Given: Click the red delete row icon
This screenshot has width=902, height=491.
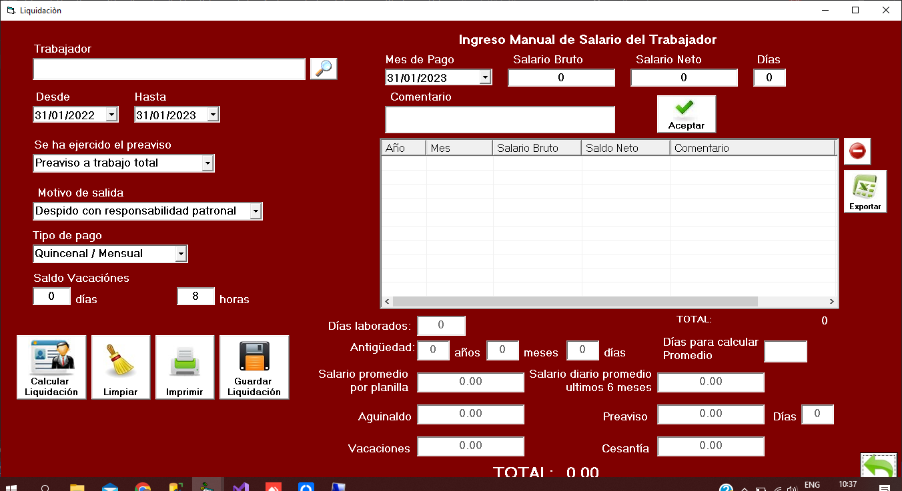Looking at the screenshot, I should (857, 151).
